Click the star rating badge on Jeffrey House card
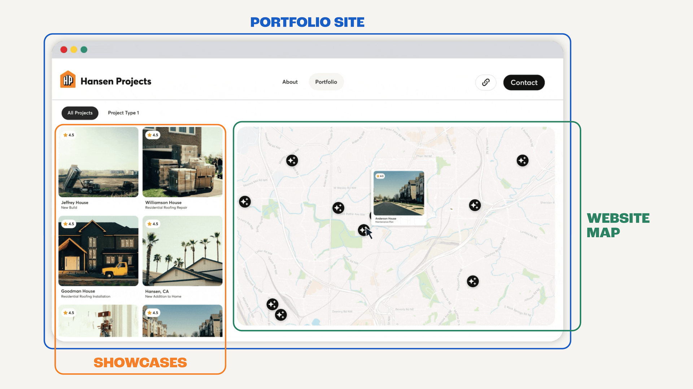The width and height of the screenshot is (693, 389). (x=69, y=135)
